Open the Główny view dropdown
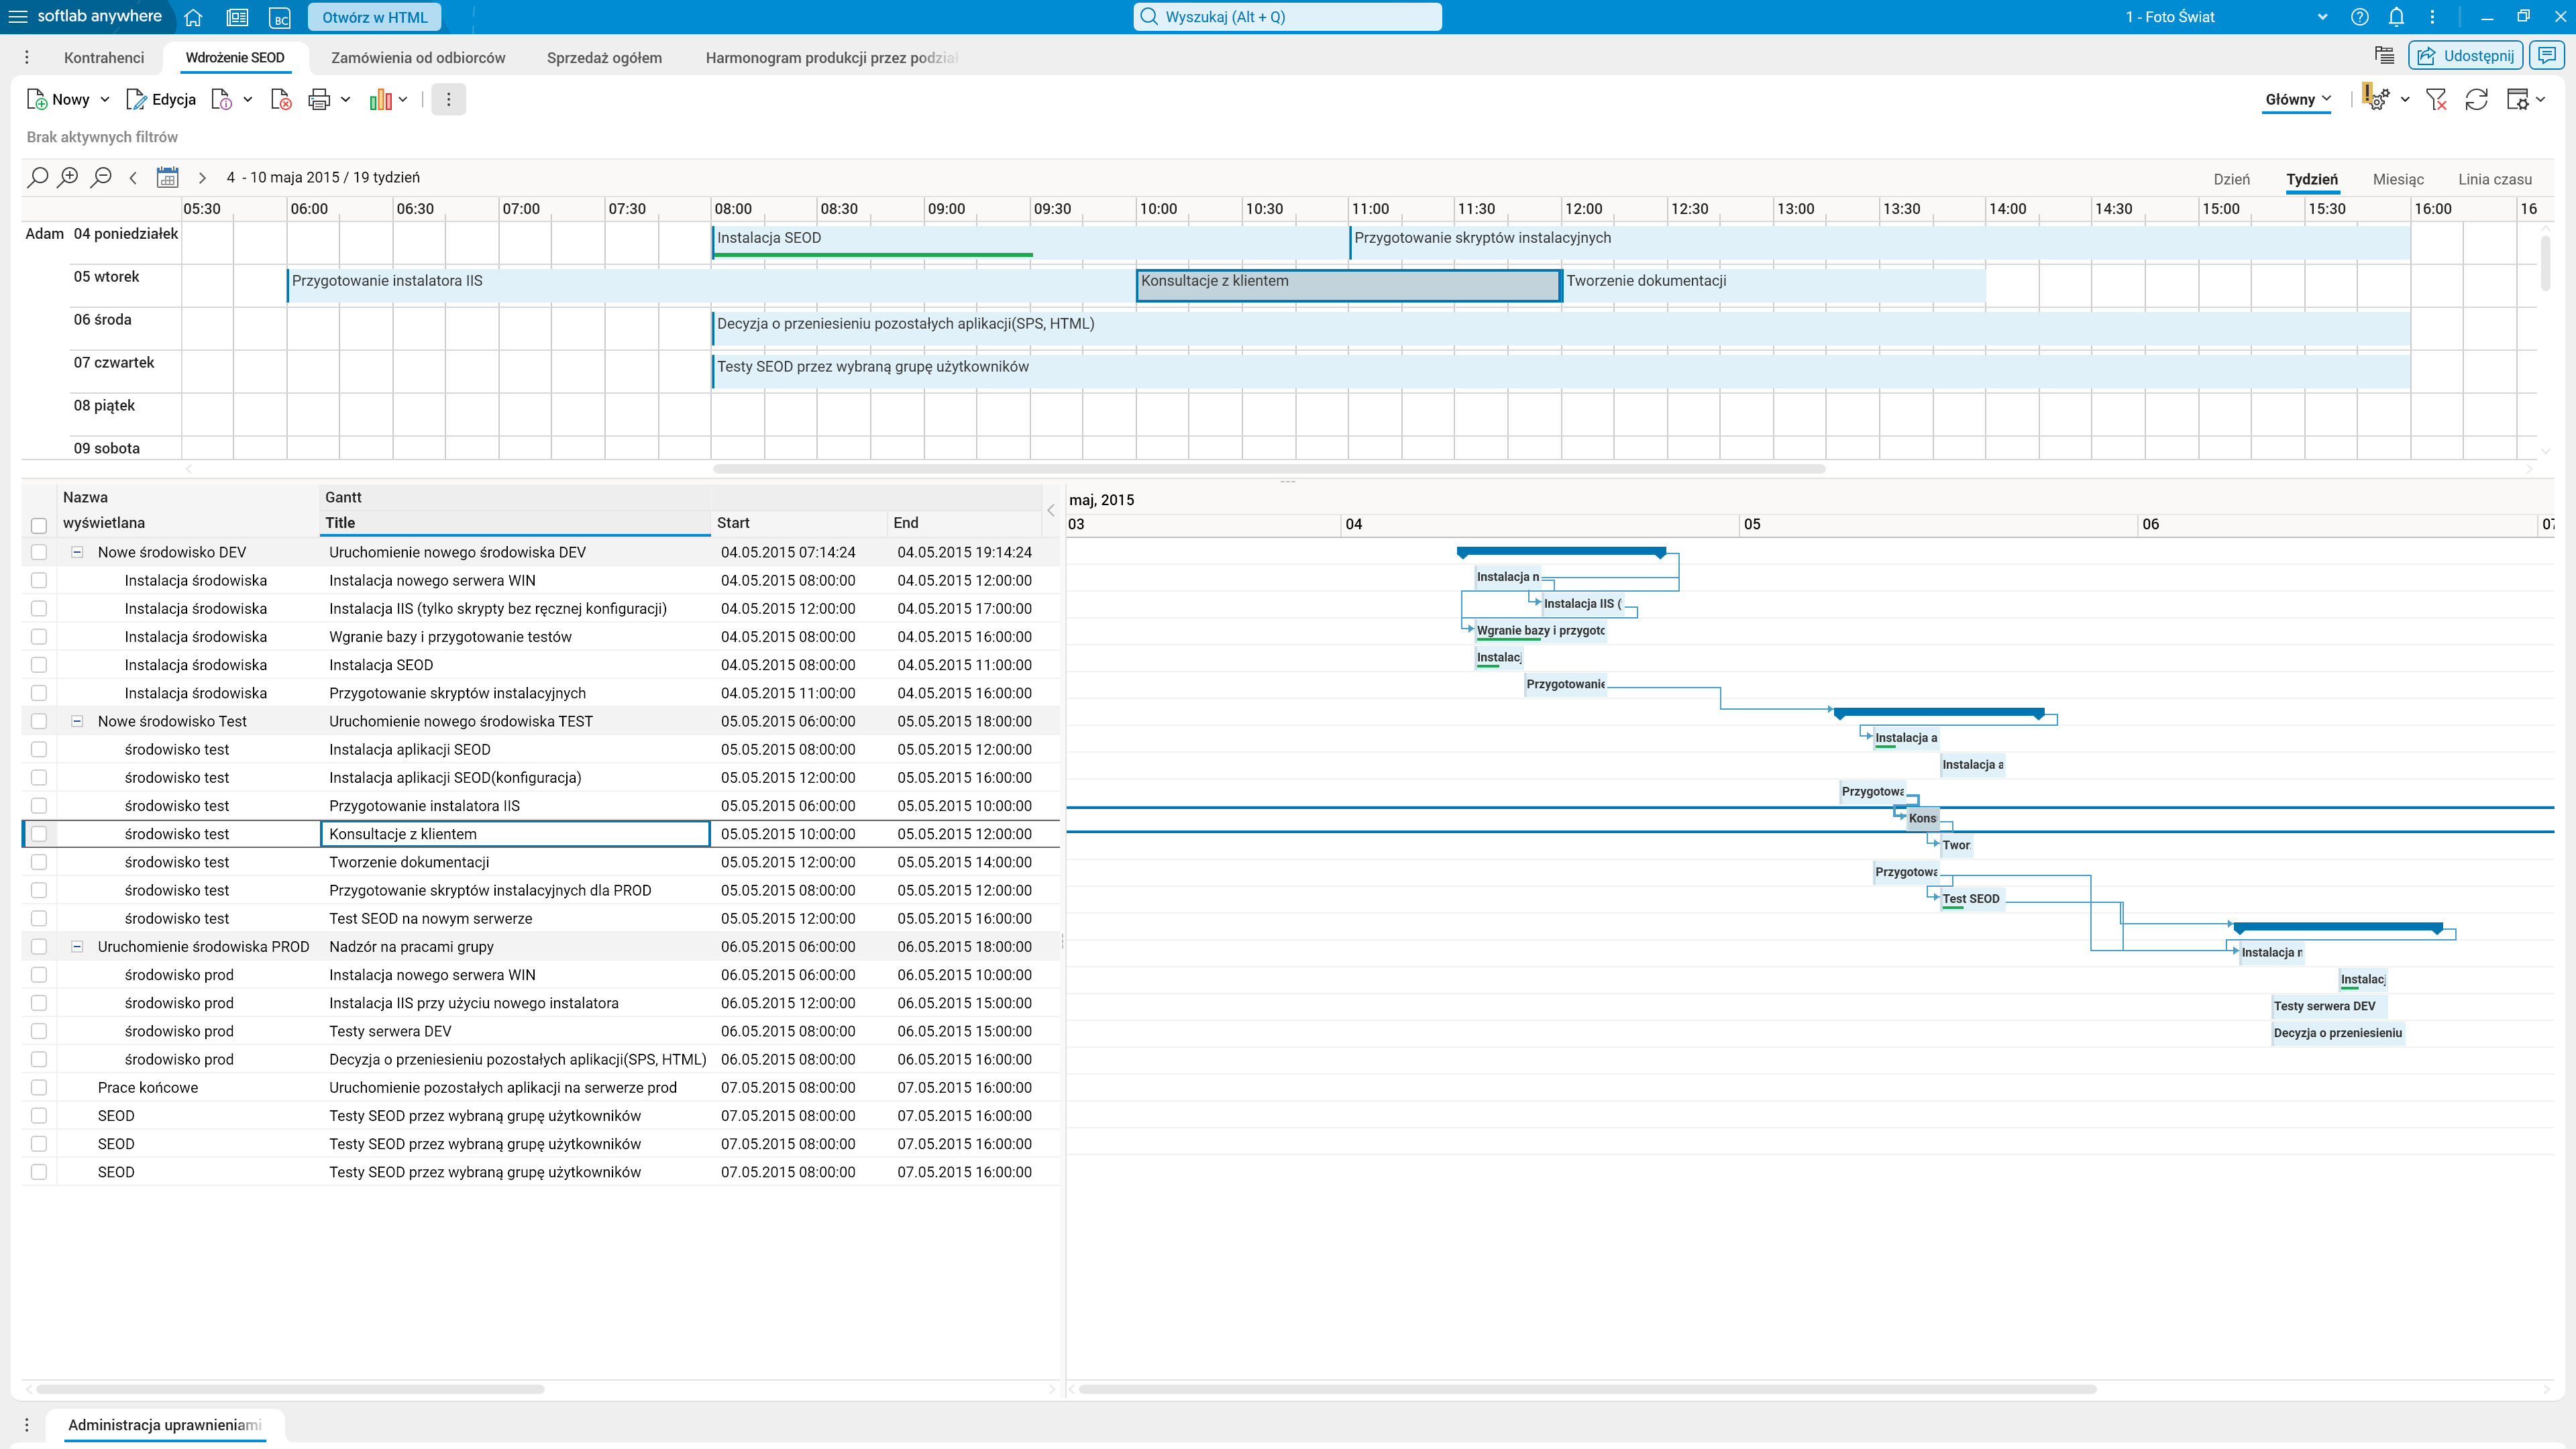Viewport: 2576px width, 1449px height. point(2297,99)
